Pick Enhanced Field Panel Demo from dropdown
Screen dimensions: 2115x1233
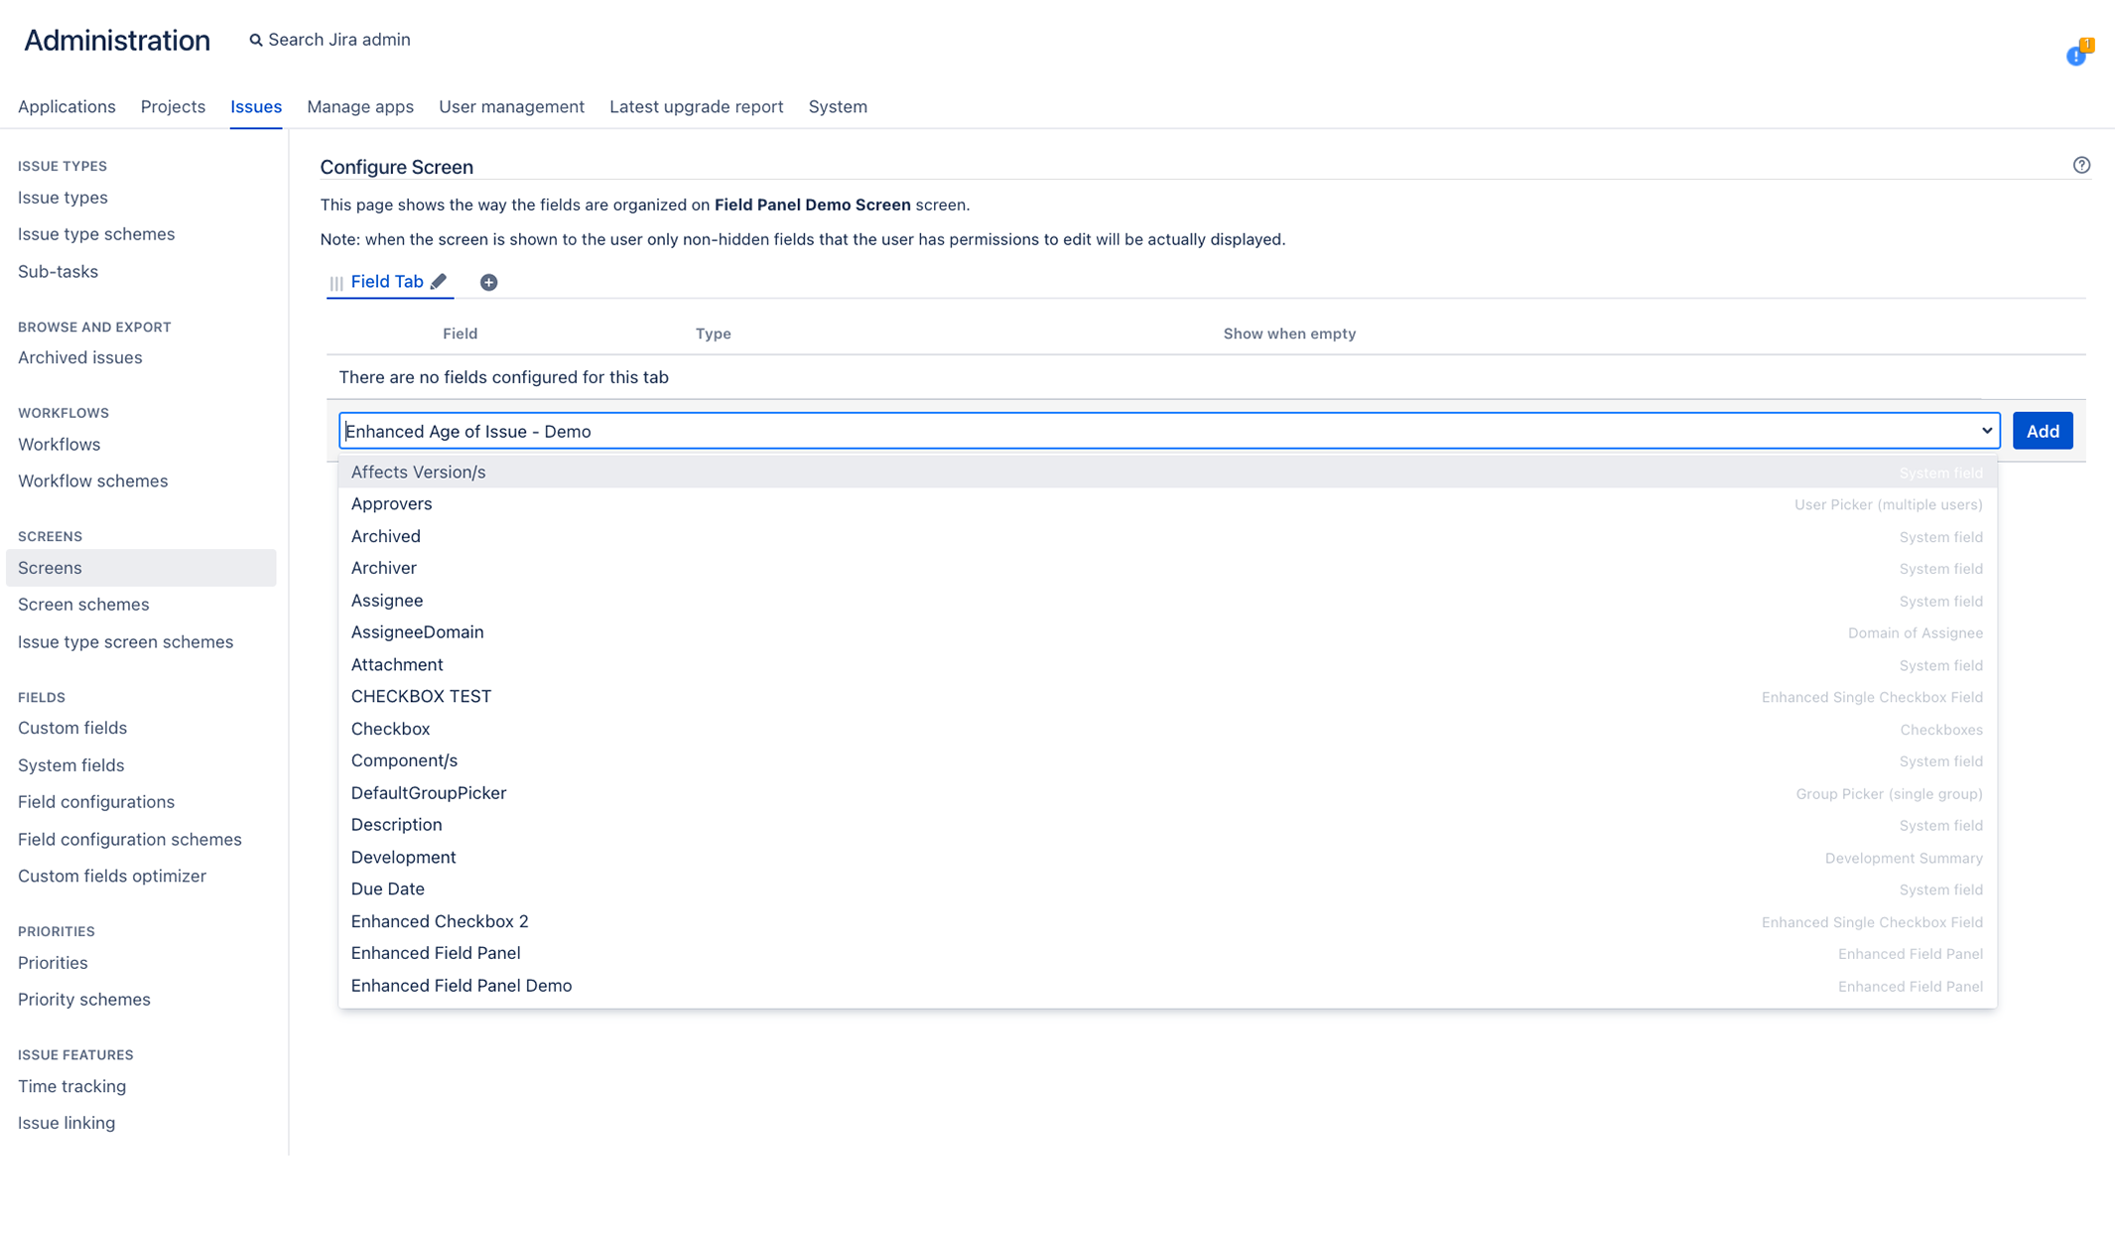coord(461,985)
